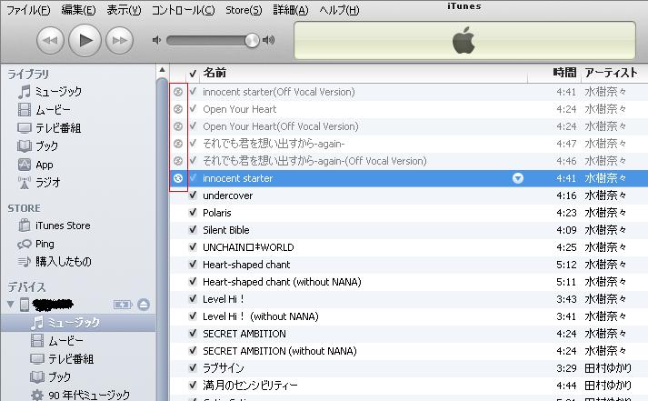Eject the device with eject icon
The width and height of the screenshot is (648, 401).
click(x=144, y=305)
